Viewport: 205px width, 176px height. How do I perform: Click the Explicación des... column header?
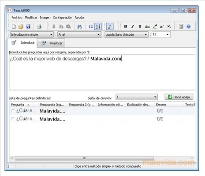click(x=140, y=105)
